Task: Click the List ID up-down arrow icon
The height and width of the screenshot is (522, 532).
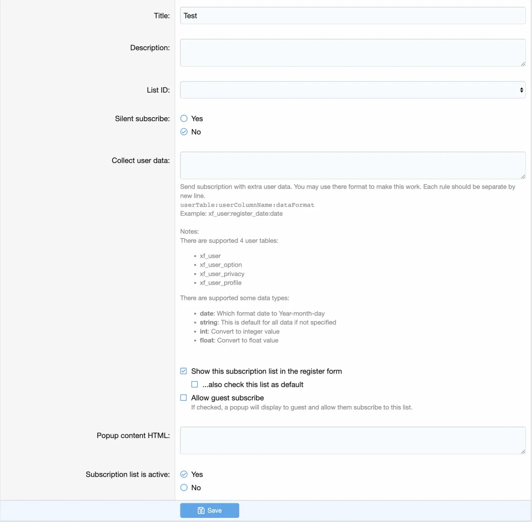Action: coord(521,90)
